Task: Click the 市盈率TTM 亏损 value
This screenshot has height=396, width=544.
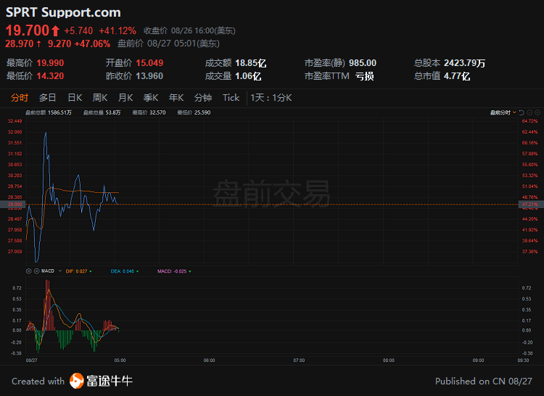Action: click(364, 76)
